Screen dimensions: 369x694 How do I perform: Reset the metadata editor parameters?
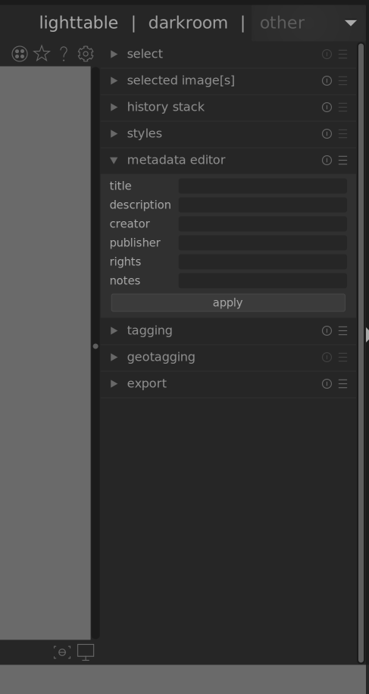(x=327, y=160)
